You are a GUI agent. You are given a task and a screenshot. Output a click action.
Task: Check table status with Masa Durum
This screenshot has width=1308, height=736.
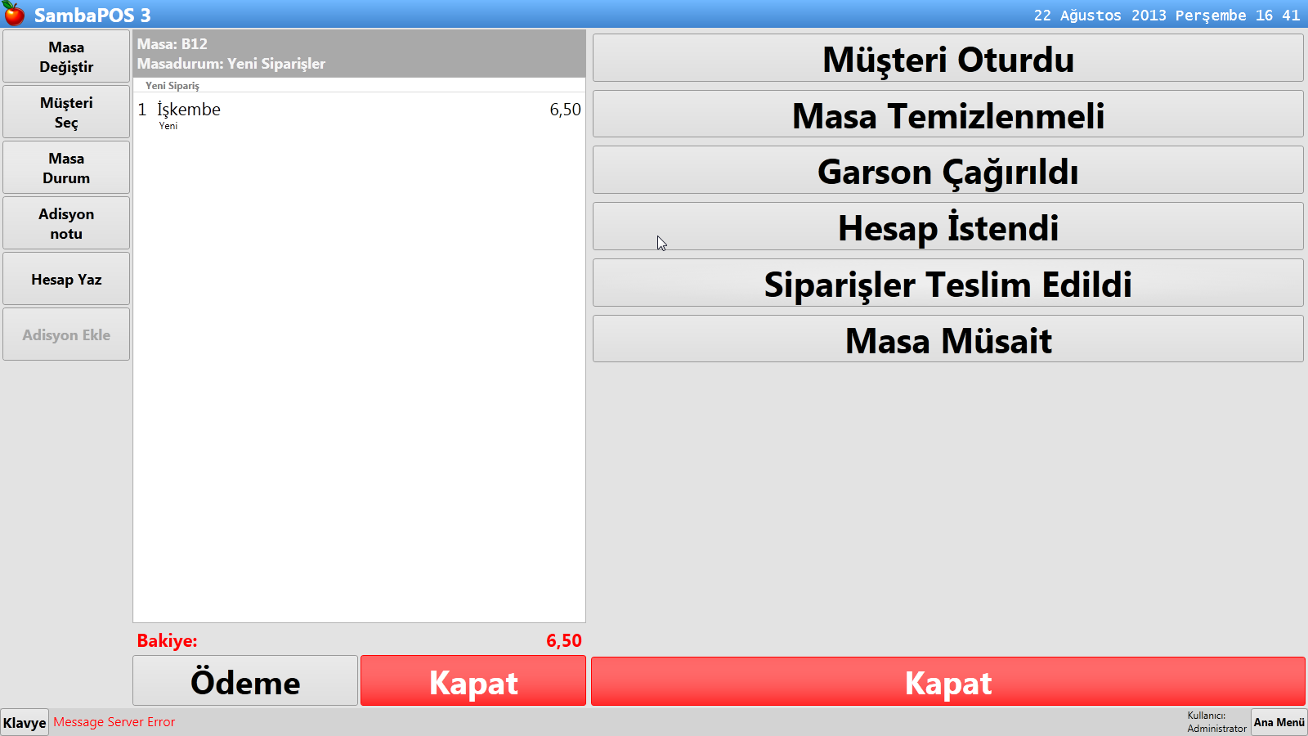tap(65, 167)
